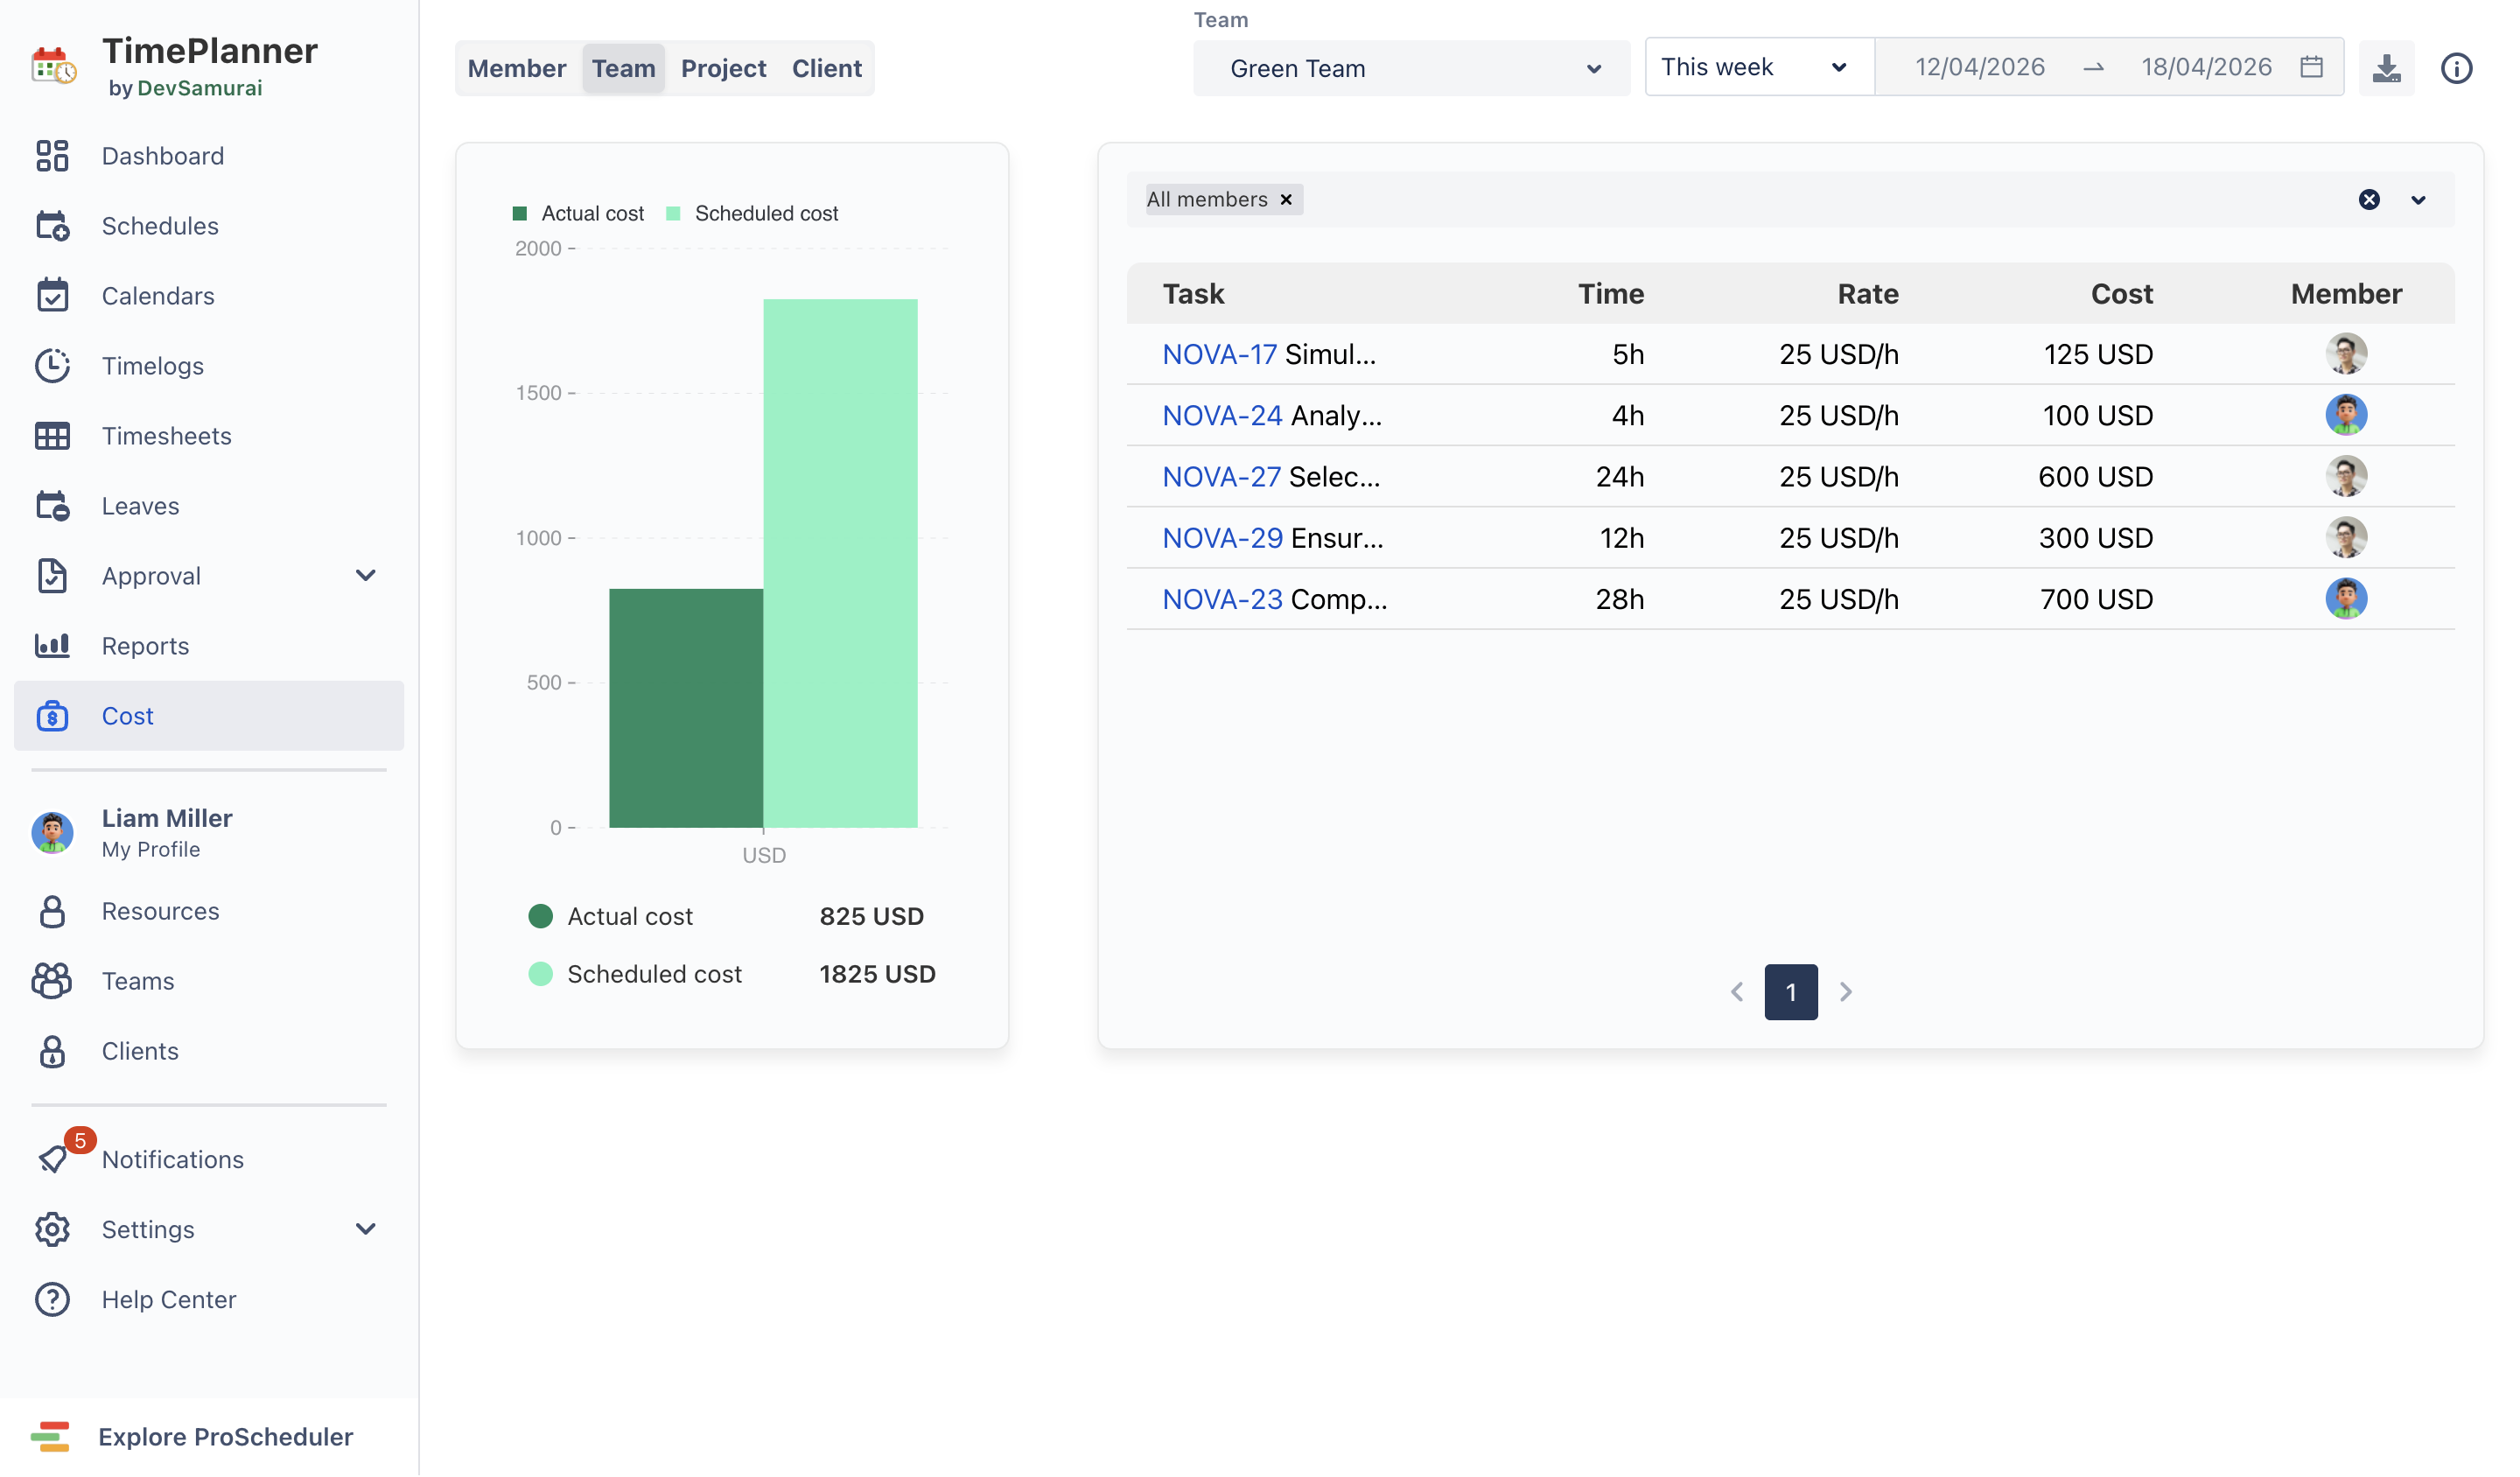Open the info tooltip next to export
Viewport: 2520px width, 1477px height.
(x=2457, y=67)
